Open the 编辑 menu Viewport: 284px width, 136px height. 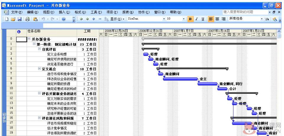point(33,12)
